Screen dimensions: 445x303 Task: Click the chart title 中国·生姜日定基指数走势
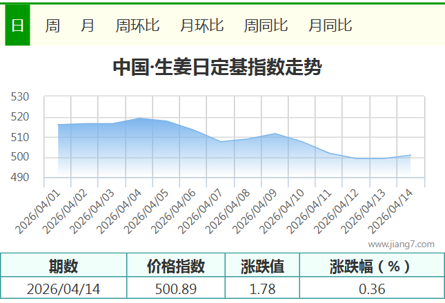point(217,67)
